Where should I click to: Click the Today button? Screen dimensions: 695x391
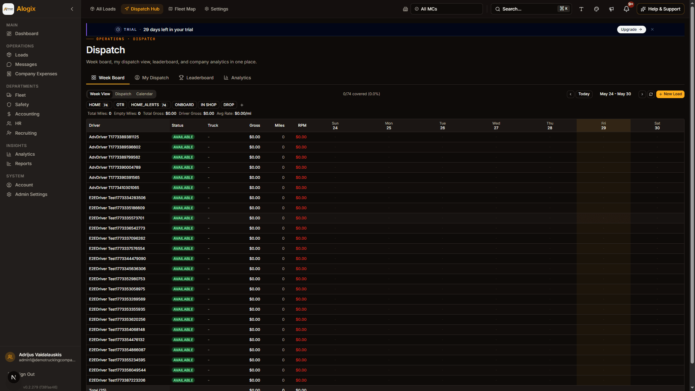[584, 94]
